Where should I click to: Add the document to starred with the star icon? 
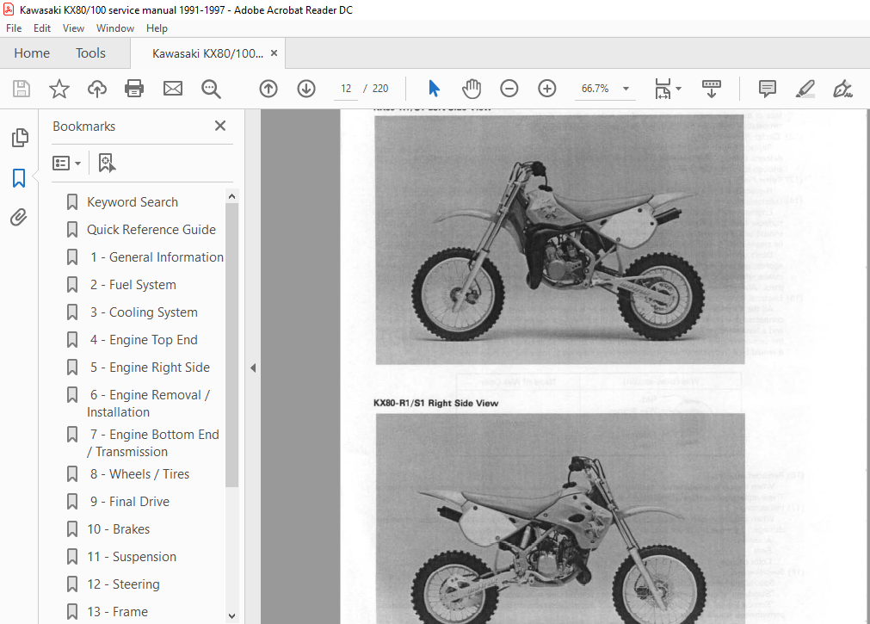59,89
